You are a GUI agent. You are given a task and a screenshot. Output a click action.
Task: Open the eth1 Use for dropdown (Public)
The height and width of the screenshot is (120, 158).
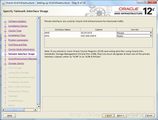tap(134, 36)
